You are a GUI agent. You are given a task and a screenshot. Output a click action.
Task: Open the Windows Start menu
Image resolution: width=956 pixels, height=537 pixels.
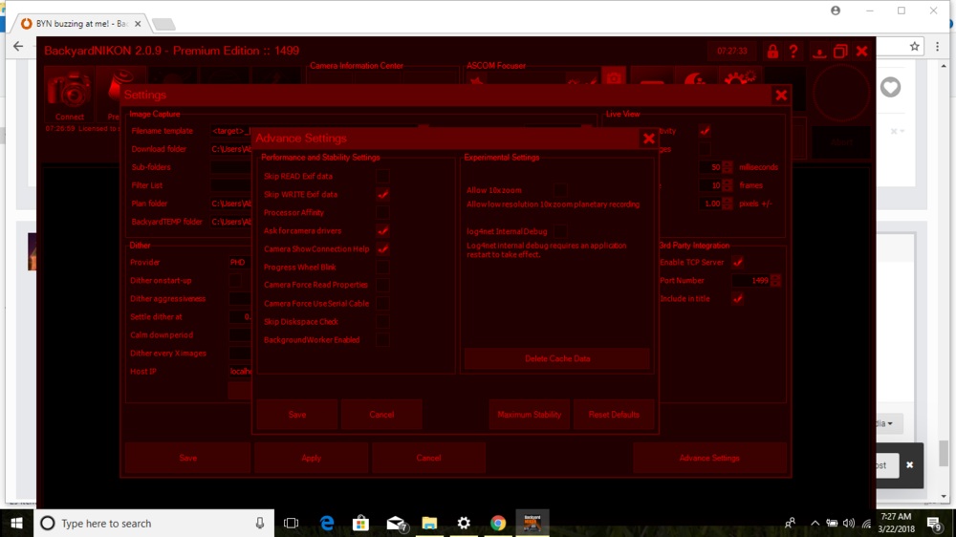pos(16,523)
